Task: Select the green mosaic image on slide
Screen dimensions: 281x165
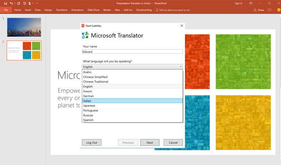Action: [x=243, y=62]
